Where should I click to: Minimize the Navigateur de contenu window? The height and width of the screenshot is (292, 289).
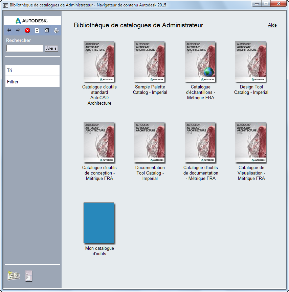pos(257,4)
